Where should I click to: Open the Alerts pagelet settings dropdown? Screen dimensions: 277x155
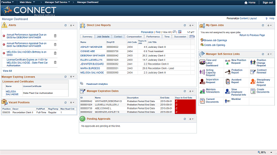coord(72,25)
